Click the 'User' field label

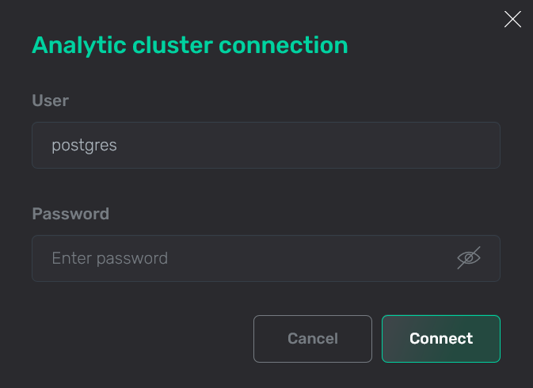(x=50, y=101)
